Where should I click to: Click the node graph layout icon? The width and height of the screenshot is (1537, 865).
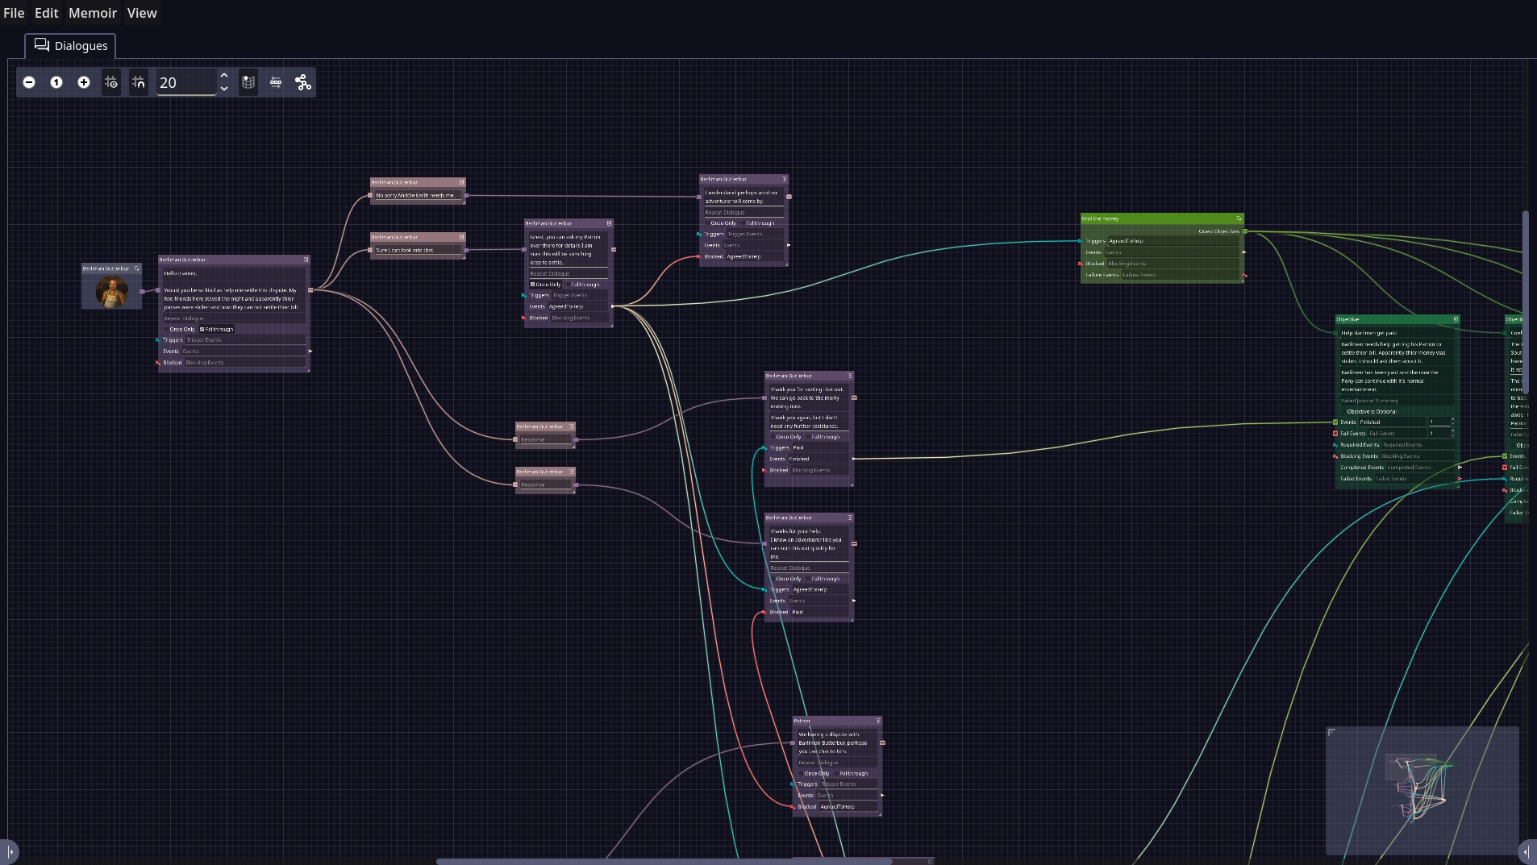tap(302, 81)
